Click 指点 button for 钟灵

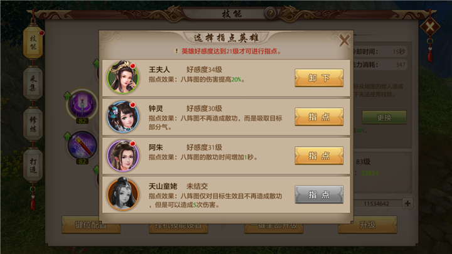[x=319, y=117]
